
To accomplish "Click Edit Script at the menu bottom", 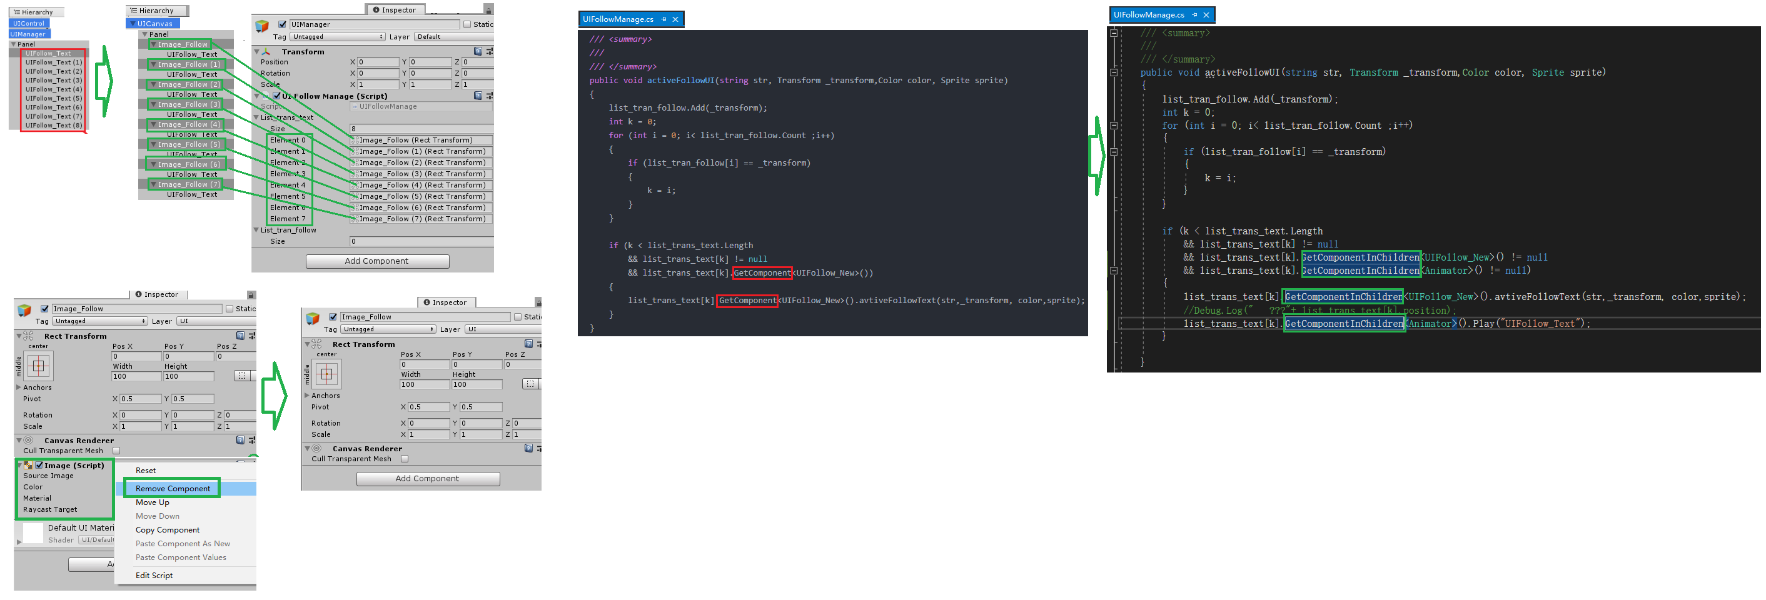I will tap(154, 576).
